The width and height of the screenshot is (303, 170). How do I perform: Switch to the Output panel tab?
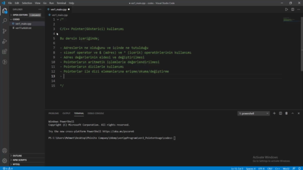pyautogui.click(x=66, y=113)
